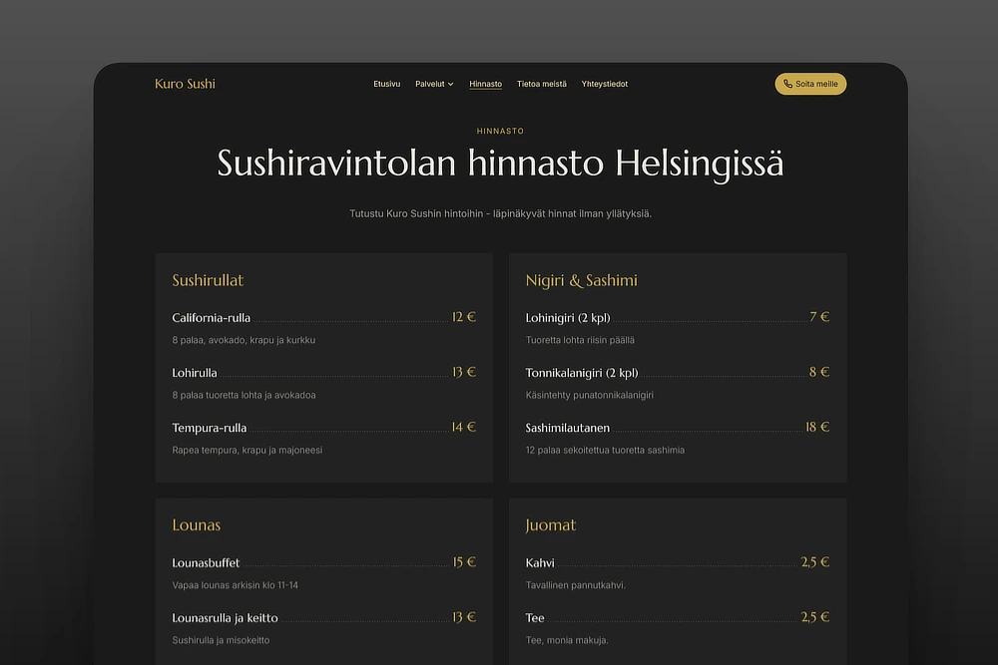This screenshot has width=998, height=665.
Task: Click the heading Sushiravintolan hinnasto Helsingissä
Action: 500,164
